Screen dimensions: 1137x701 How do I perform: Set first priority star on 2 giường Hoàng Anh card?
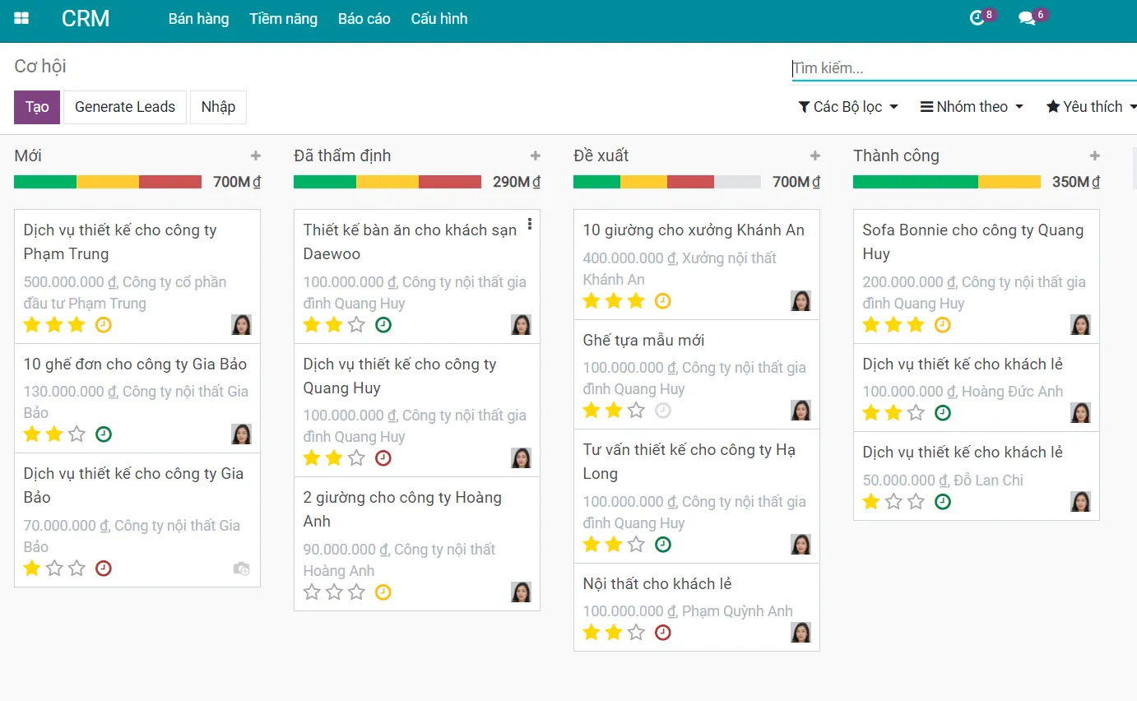coord(312,592)
